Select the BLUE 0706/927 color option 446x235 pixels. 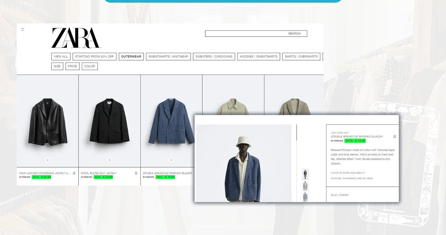point(340,195)
